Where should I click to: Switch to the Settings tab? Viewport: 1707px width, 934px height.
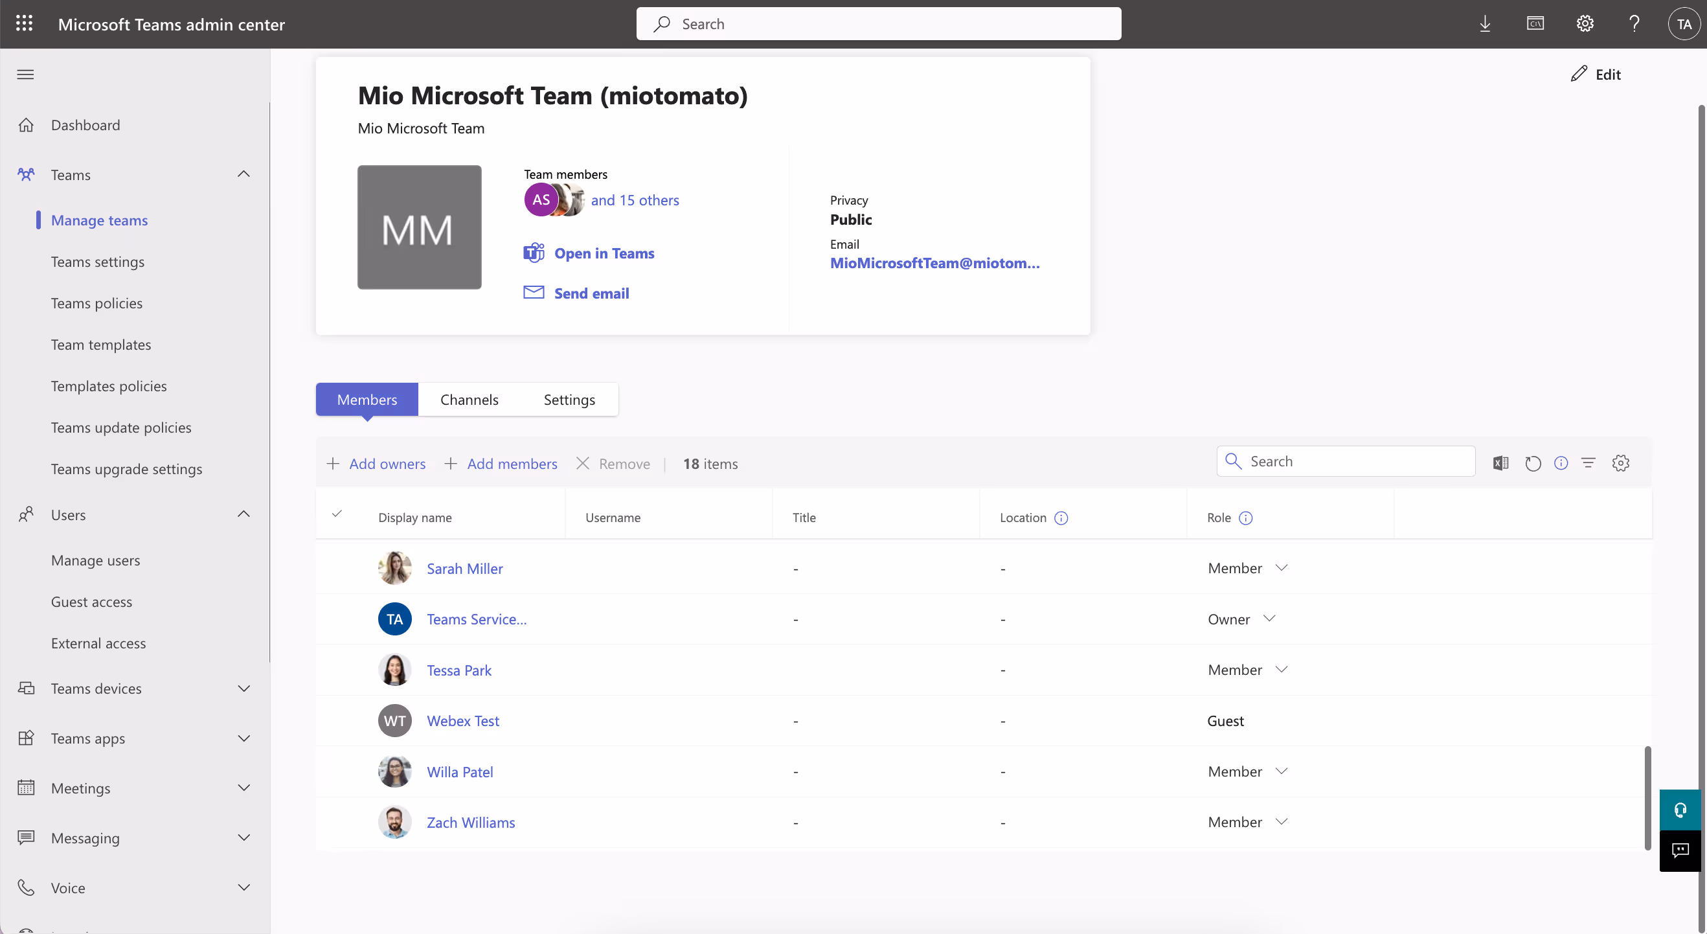tap(569, 399)
